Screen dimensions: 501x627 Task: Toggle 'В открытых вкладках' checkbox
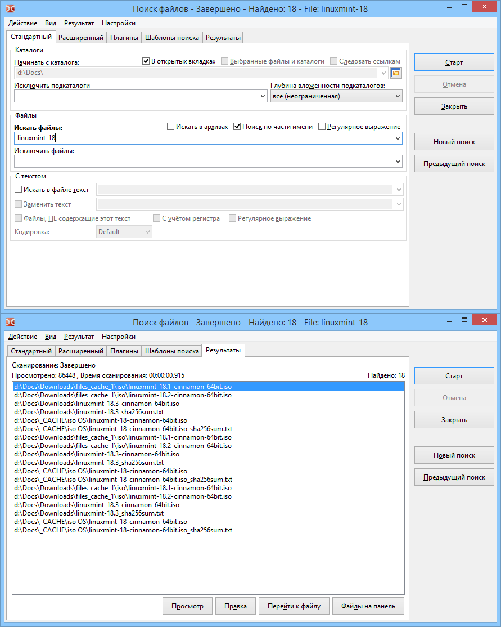146,61
